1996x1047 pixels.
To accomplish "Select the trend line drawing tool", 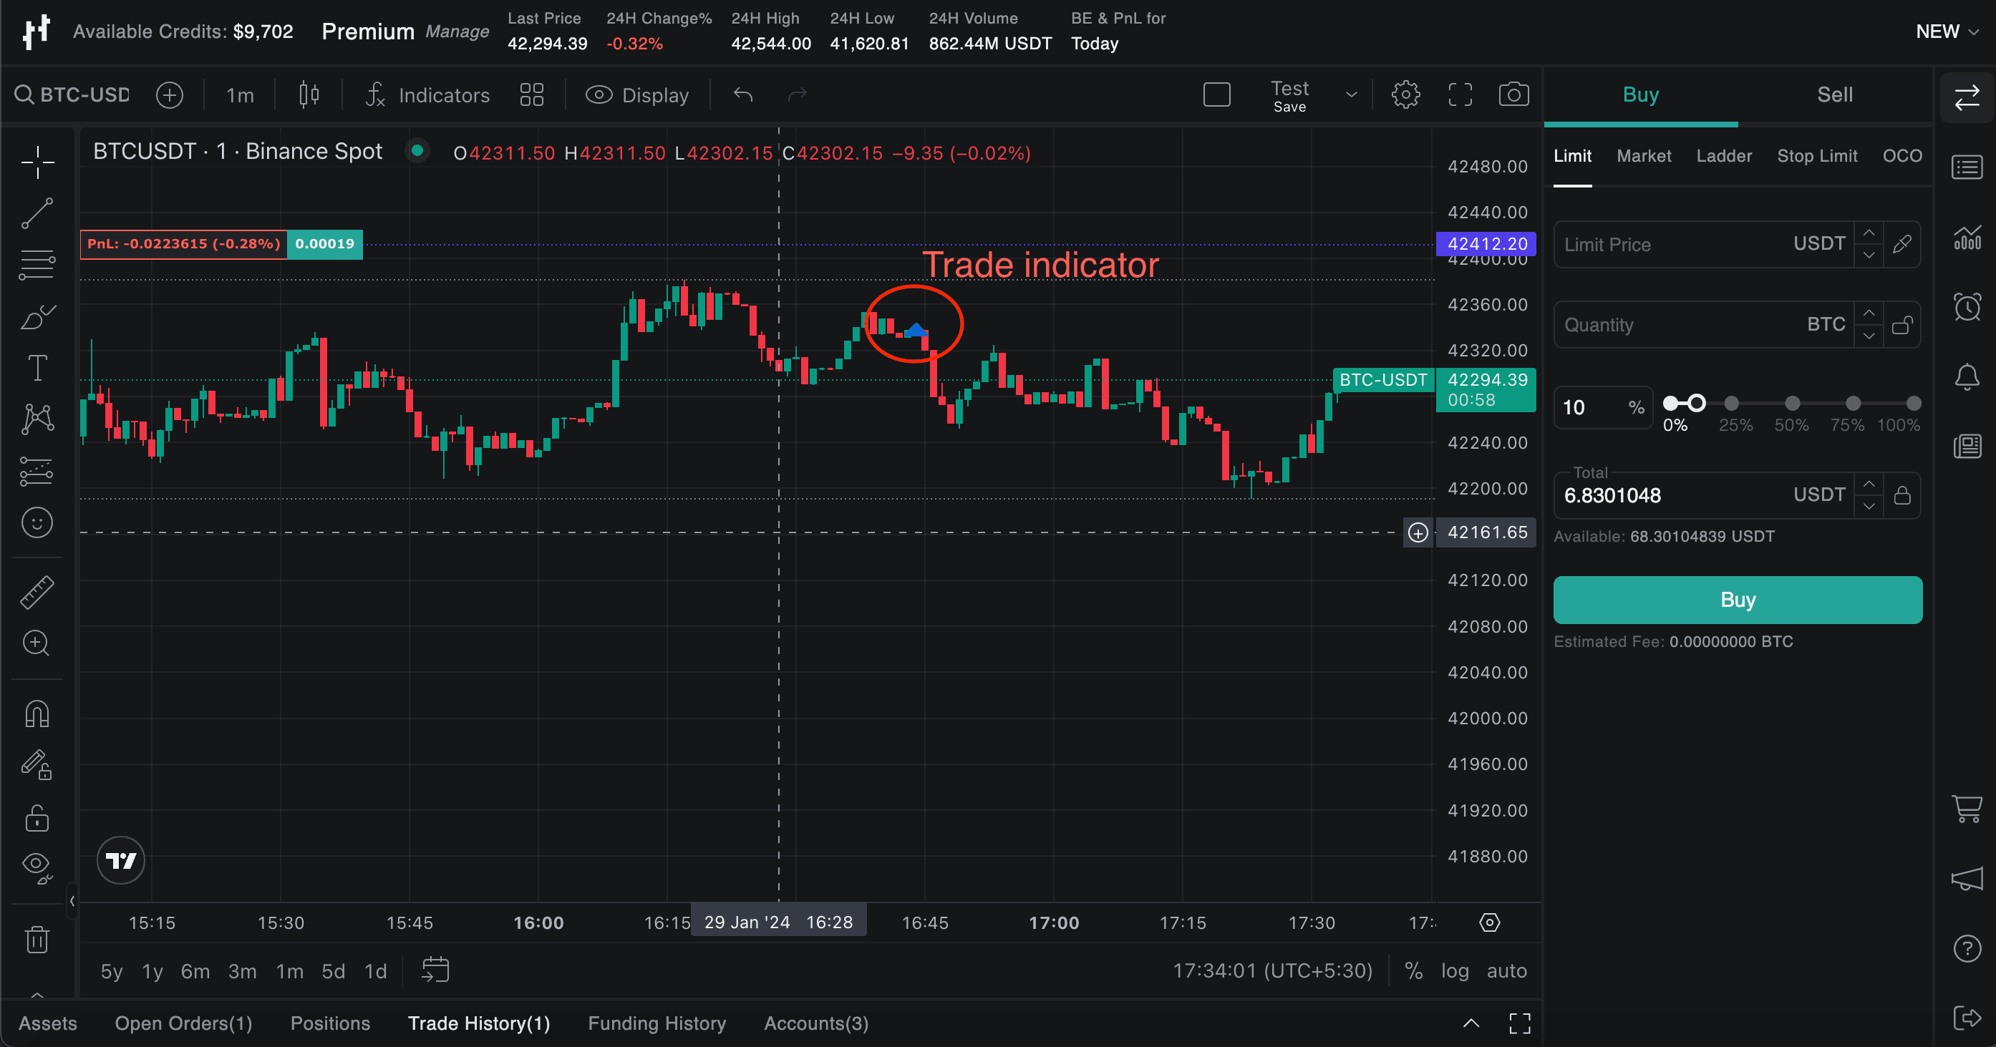I will (37, 214).
